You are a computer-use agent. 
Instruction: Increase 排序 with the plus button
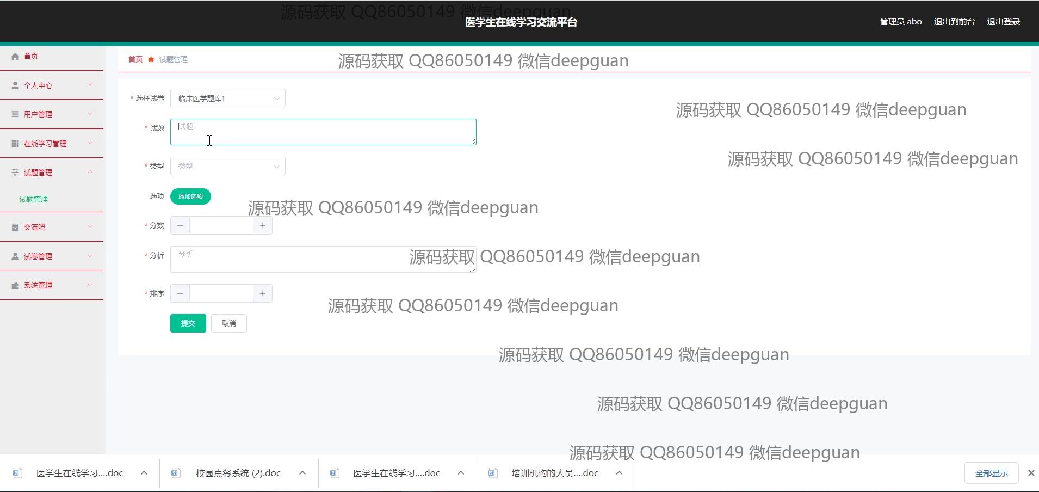263,293
